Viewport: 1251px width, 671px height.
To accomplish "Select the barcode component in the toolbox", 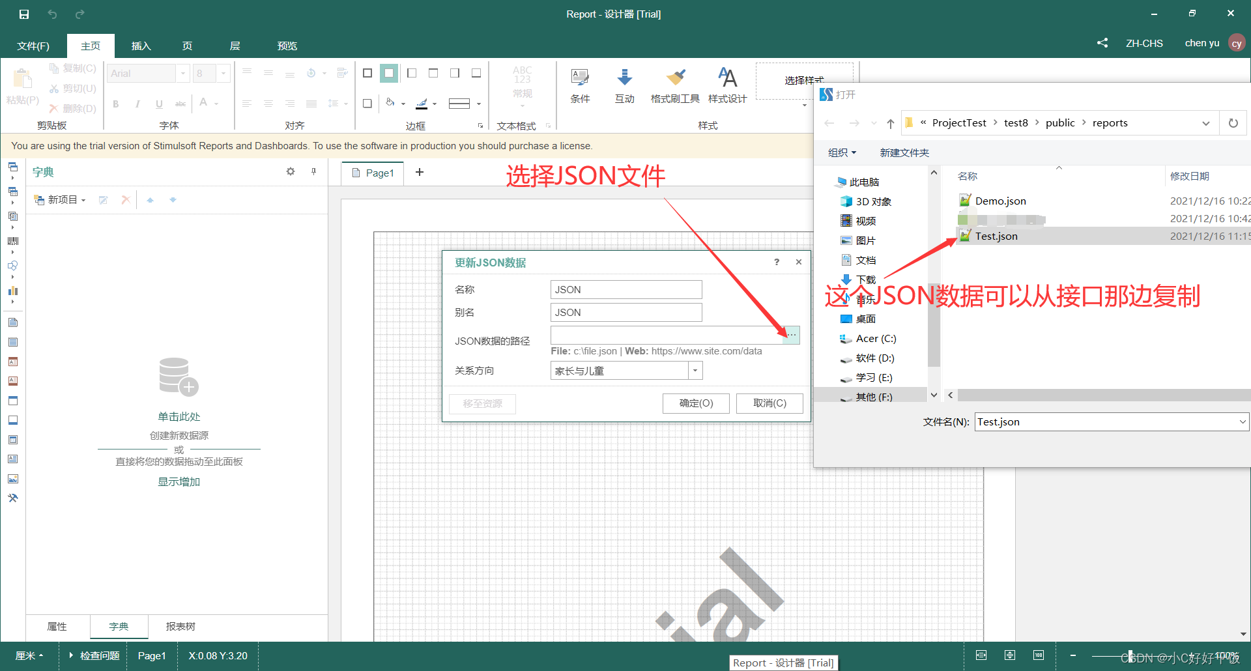I will (x=13, y=241).
